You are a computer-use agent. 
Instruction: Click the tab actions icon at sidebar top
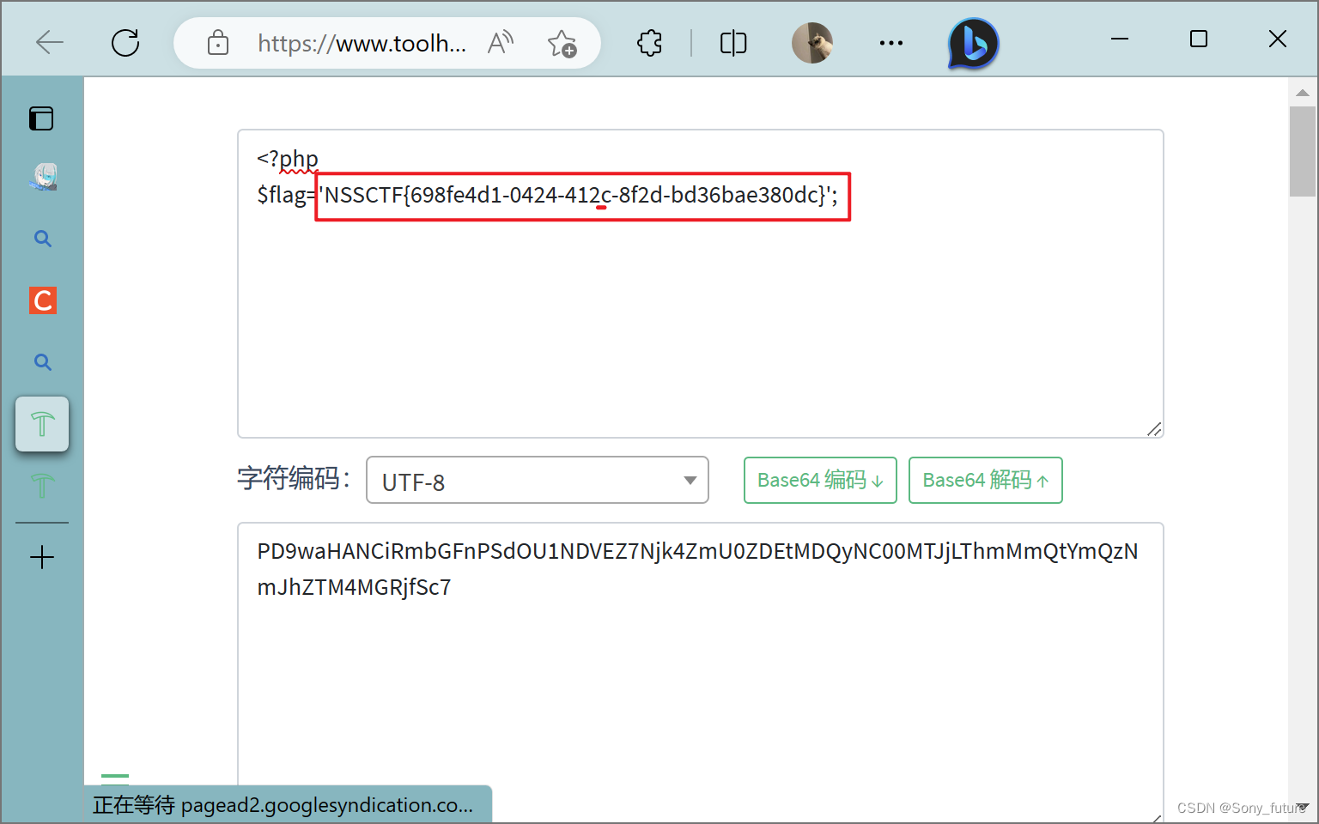[x=41, y=118]
